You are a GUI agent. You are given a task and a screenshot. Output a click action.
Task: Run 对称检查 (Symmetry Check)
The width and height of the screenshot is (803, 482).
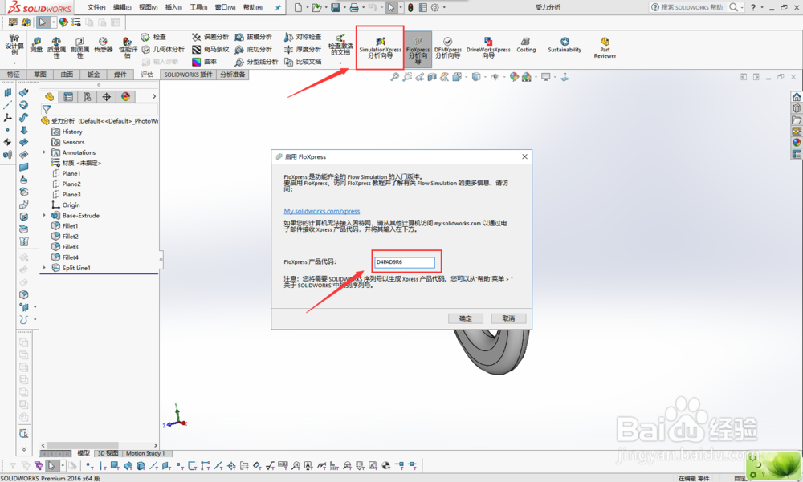pos(303,37)
